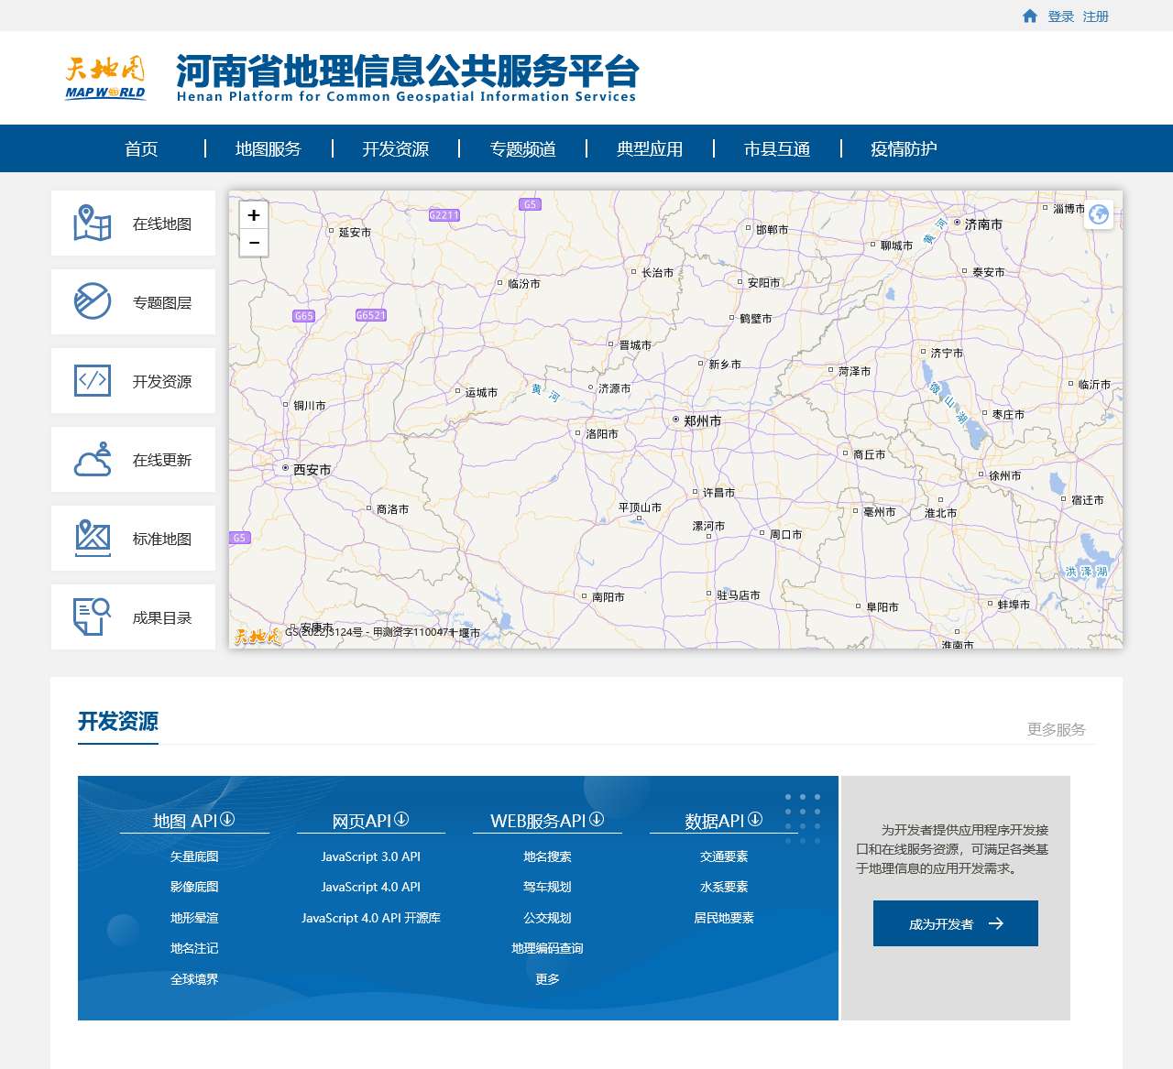
Task: Open 地图服务 in the navigation bar
Action: click(x=269, y=148)
